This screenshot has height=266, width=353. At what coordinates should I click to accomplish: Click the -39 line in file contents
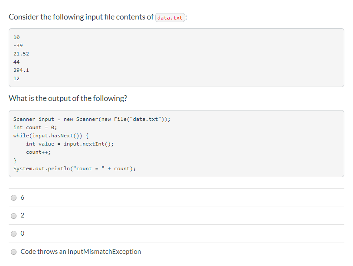[18, 45]
